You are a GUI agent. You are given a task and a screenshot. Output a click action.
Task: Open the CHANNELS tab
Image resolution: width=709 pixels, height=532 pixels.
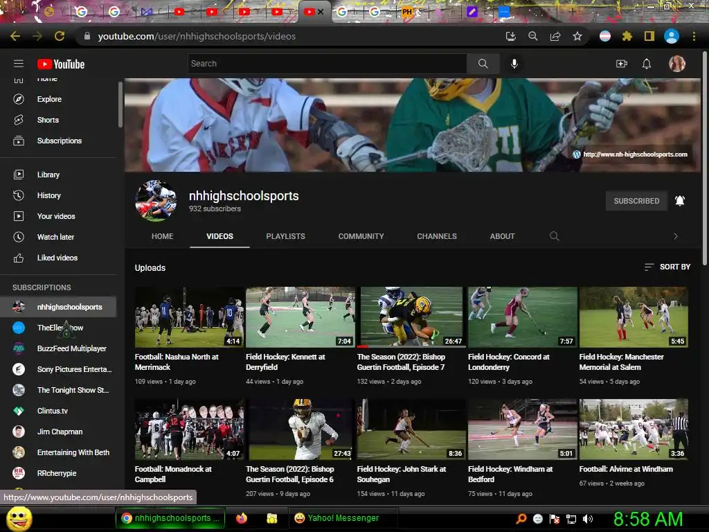(x=437, y=236)
